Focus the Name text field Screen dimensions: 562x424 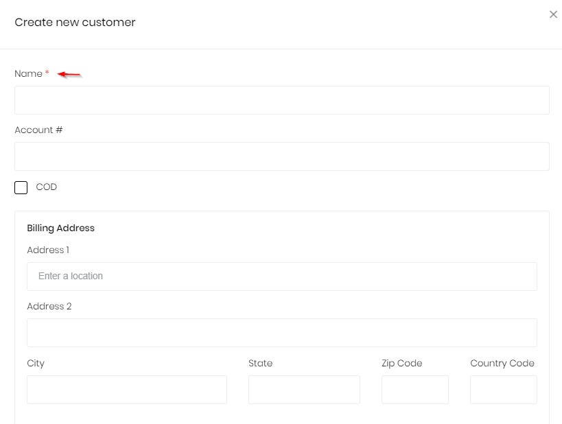(x=281, y=100)
